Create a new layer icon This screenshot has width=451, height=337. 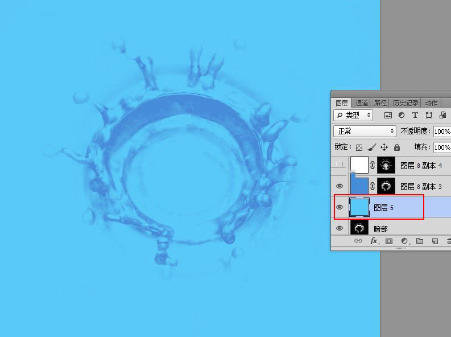click(x=435, y=241)
